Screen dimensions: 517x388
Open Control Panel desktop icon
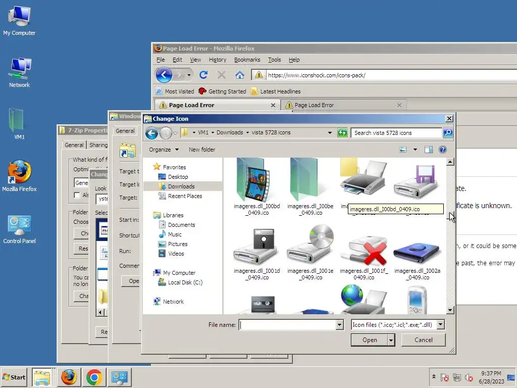pyautogui.click(x=19, y=229)
